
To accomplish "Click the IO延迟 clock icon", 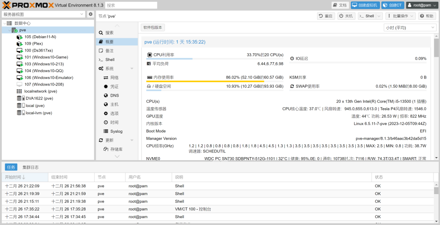I will pyautogui.click(x=292, y=58).
